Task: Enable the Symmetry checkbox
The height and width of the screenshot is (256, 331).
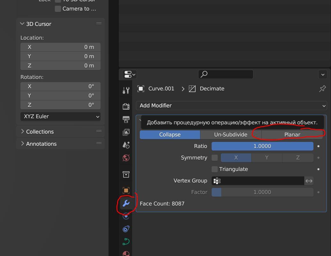Action: pos(215,158)
